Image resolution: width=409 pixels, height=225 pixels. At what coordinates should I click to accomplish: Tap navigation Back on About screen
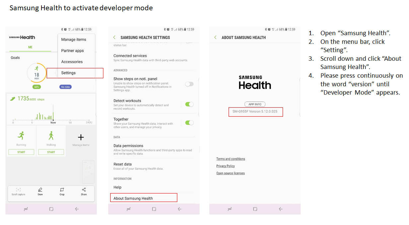(281, 209)
